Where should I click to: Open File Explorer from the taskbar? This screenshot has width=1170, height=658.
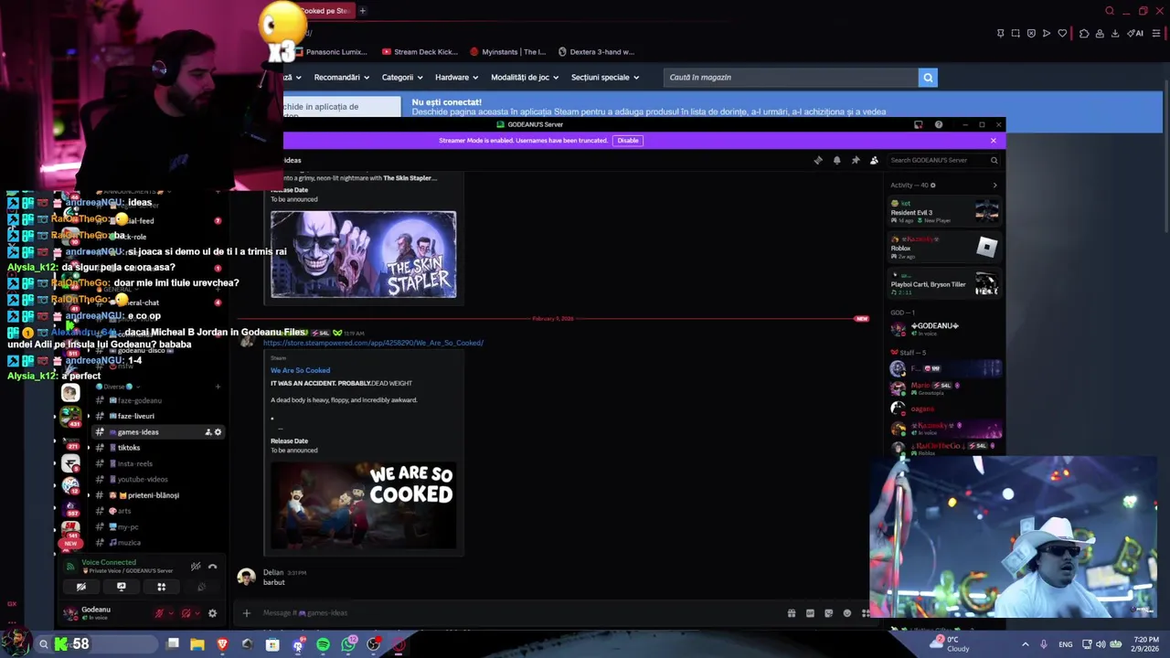[x=197, y=644]
